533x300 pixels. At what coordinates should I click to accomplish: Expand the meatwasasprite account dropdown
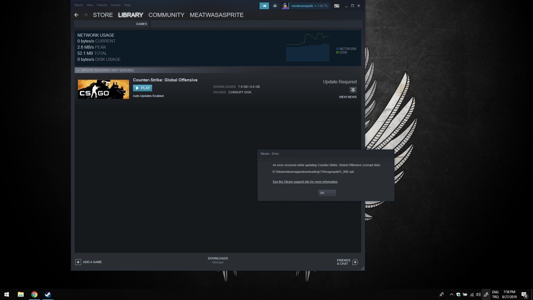click(315, 6)
